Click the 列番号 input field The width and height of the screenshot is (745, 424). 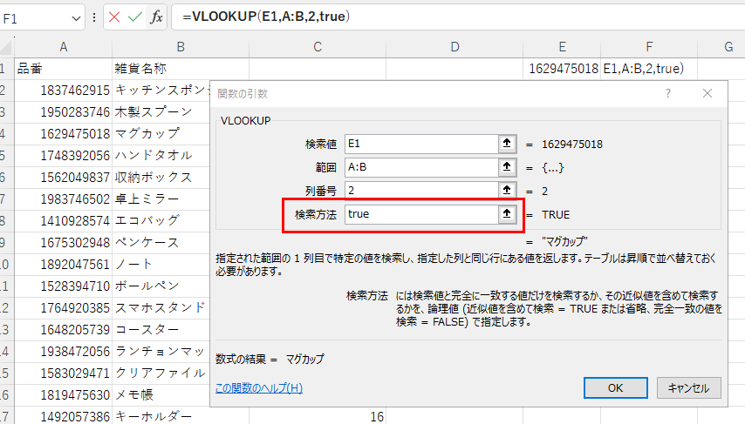(x=419, y=189)
